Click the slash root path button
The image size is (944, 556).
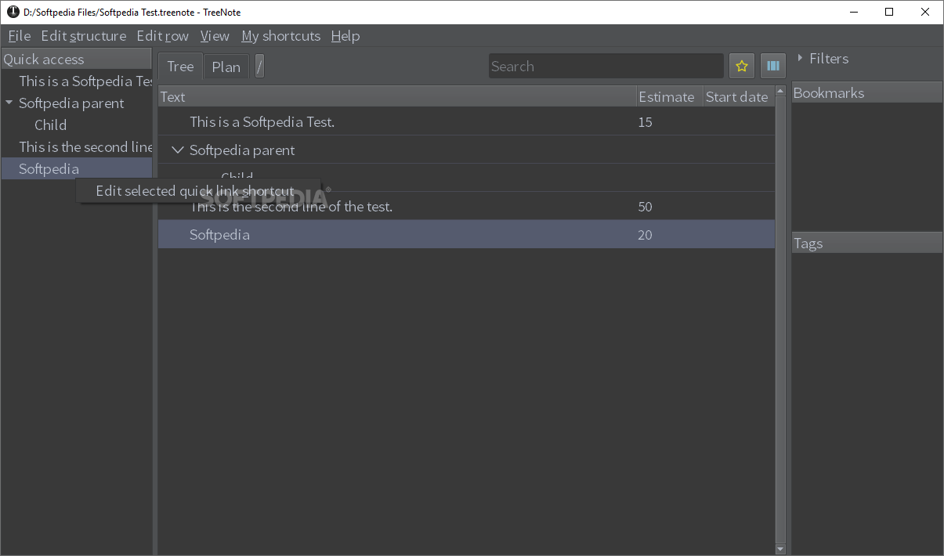259,67
